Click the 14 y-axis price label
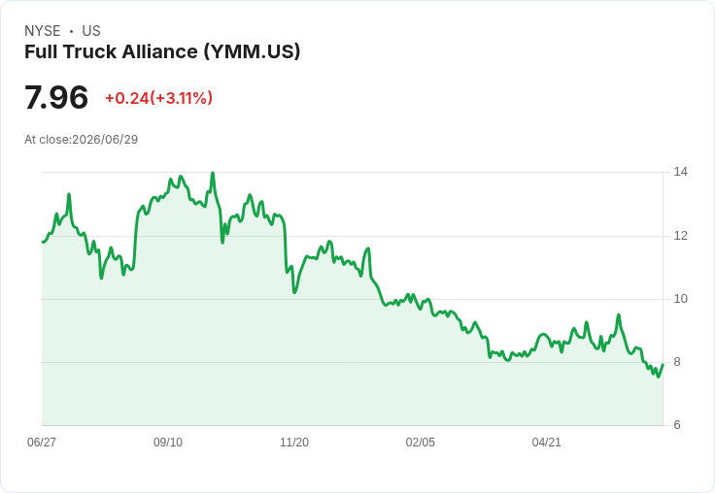The height and width of the screenshot is (493, 715). click(x=680, y=172)
